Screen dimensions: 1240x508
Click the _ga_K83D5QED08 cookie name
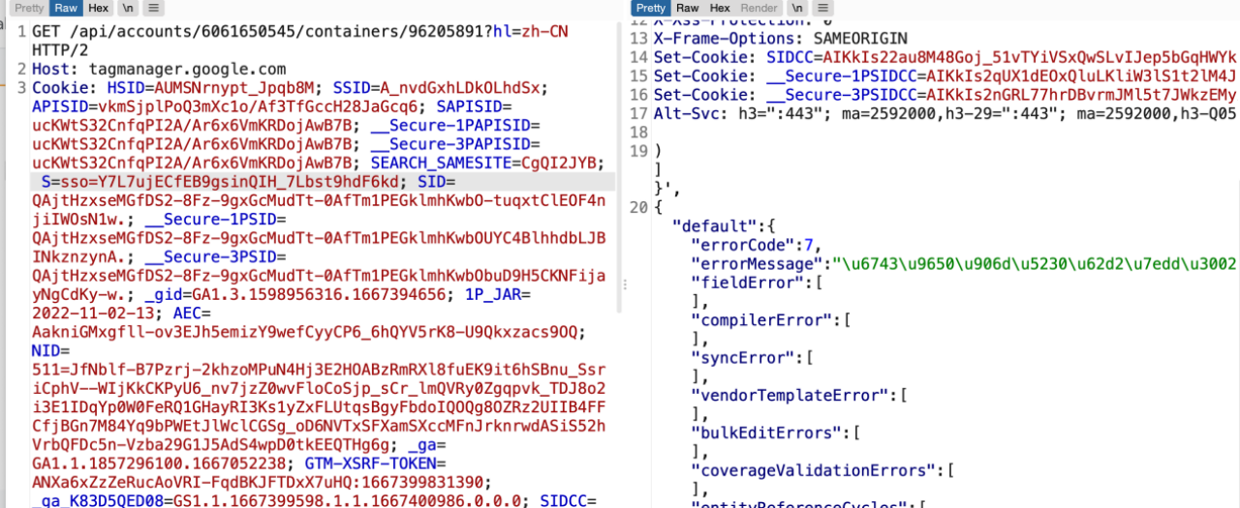(x=97, y=502)
